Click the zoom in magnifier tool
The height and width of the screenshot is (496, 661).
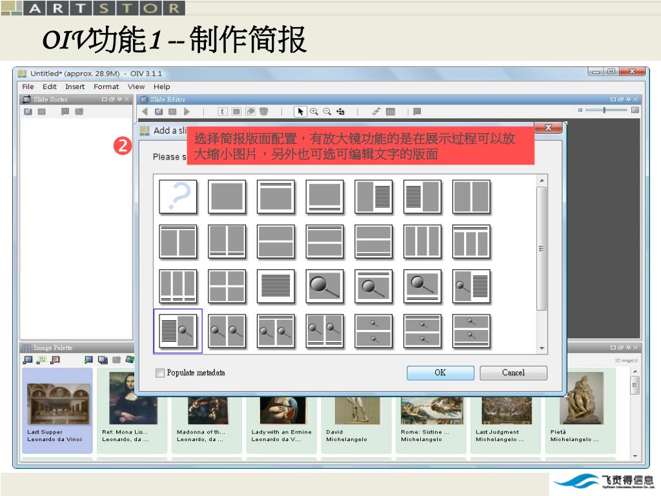[x=314, y=111]
